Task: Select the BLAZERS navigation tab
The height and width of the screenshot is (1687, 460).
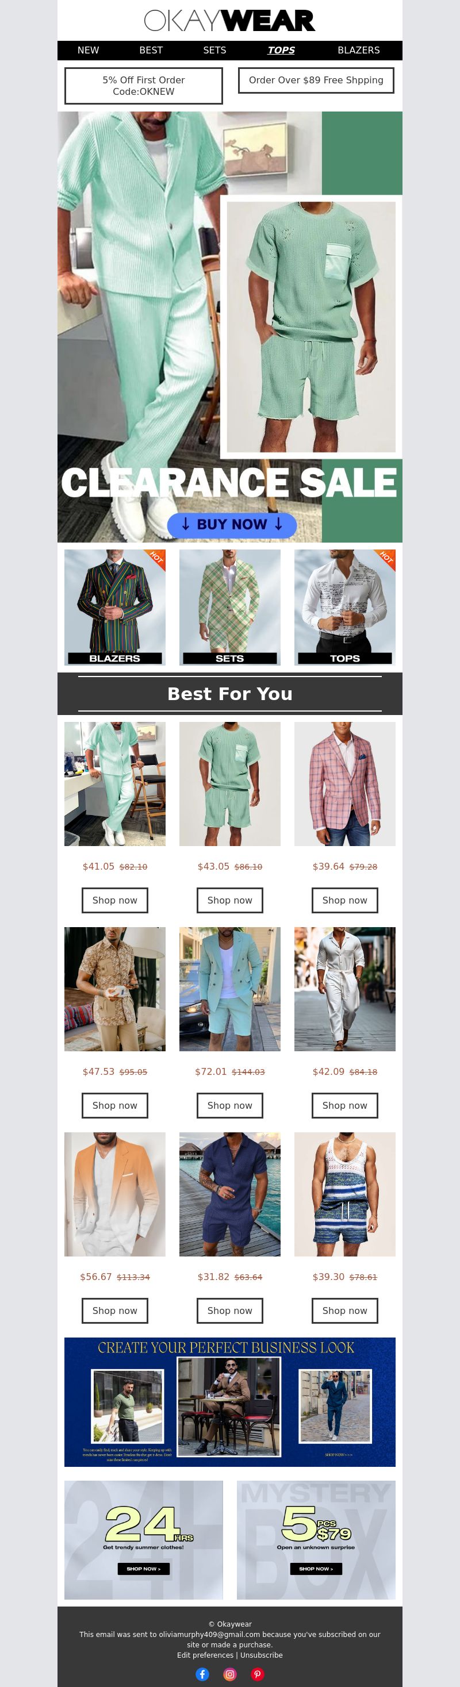Action: pyautogui.click(x=358, y=51)
